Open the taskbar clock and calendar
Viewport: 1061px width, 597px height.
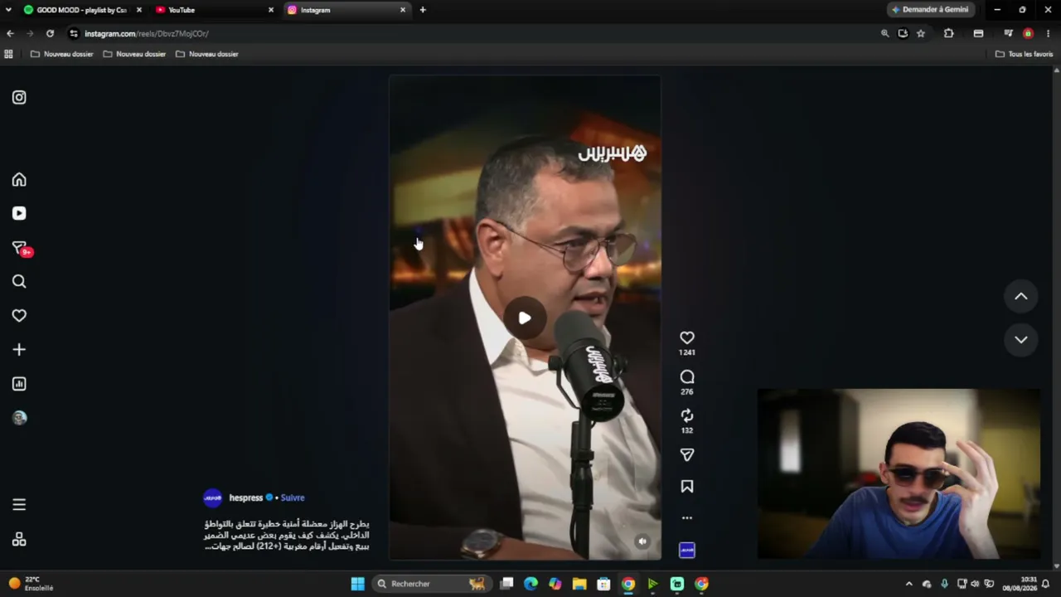pyautogui.click(x=1019, y=584)
